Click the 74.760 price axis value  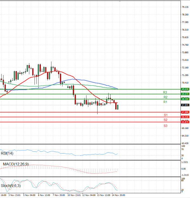[x=185, y=45]
